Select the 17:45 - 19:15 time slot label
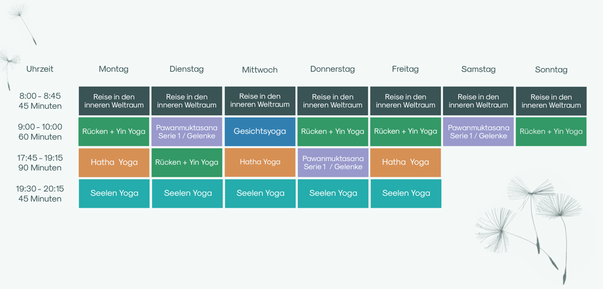603x289 pixels. [x=40, y=163]
